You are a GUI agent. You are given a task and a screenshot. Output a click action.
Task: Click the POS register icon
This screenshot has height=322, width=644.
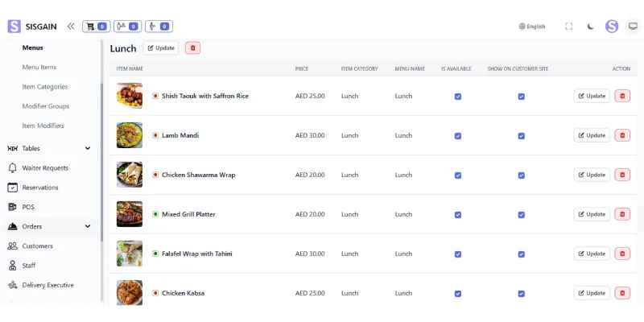(13, 207)
